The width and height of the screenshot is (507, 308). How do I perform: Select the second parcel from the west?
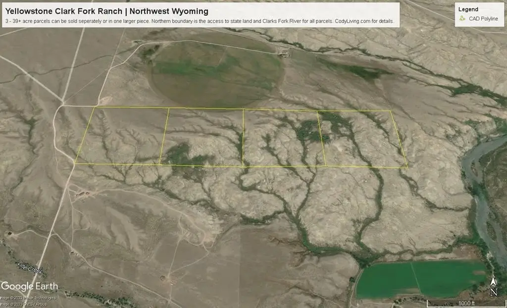point(204,137)
